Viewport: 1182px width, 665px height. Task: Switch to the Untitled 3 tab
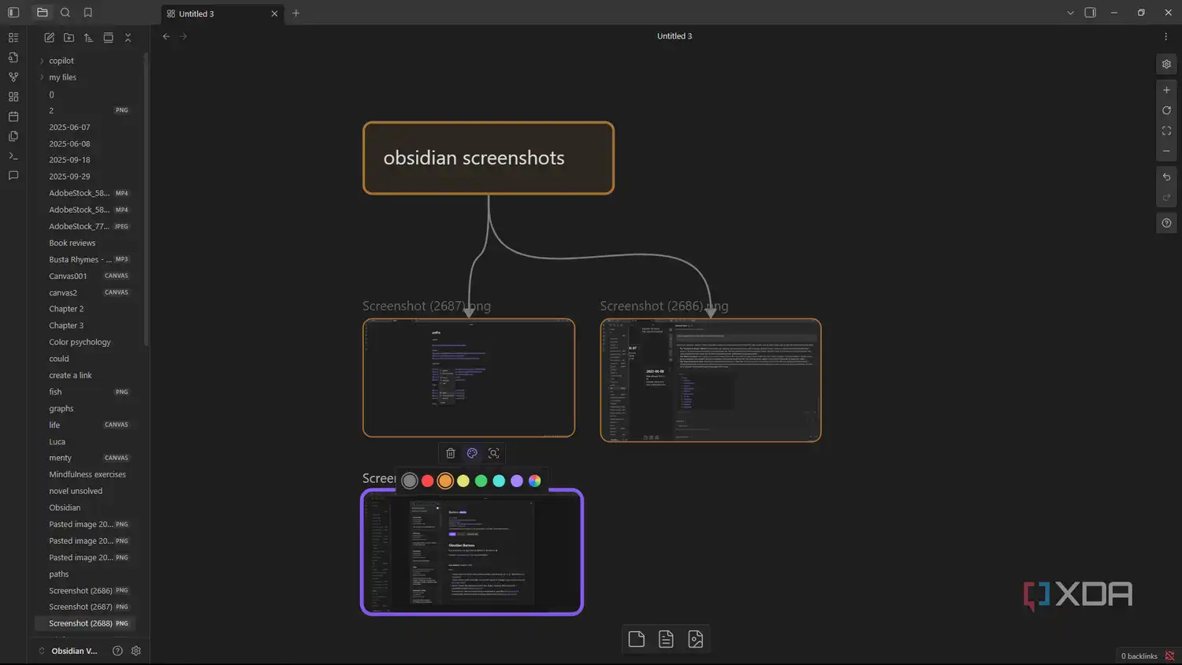[x=196, y=13]
